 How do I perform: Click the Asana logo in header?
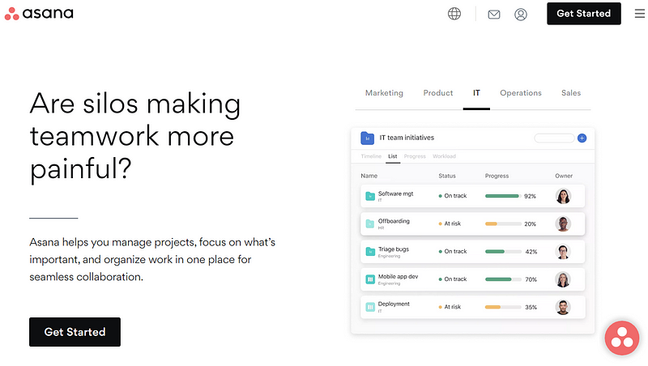39,14
